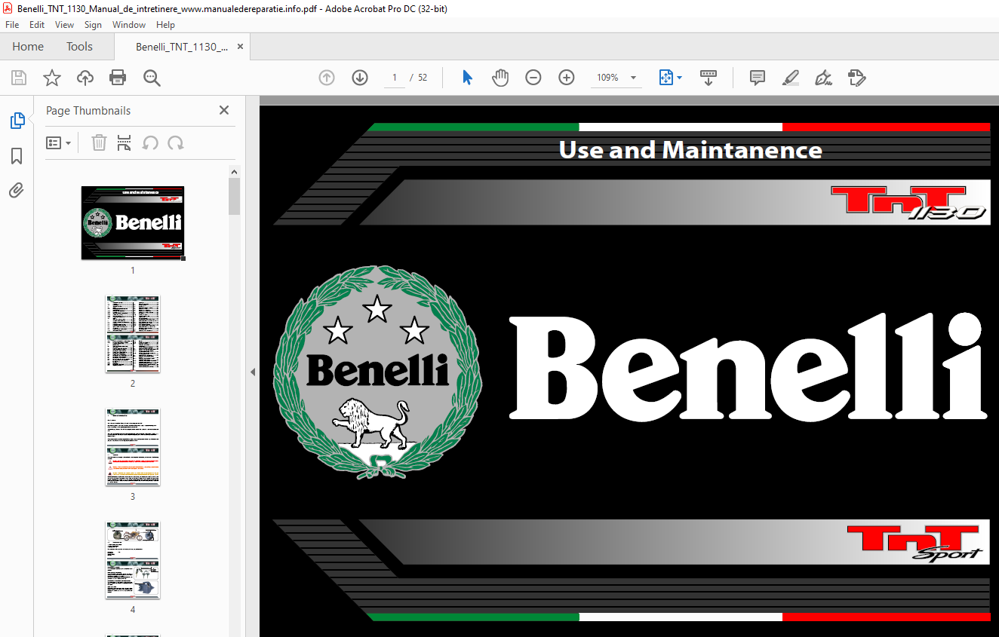999x637 pixels.
Task: Rotate page counterclockwise
Action: [x=150, y=142]
